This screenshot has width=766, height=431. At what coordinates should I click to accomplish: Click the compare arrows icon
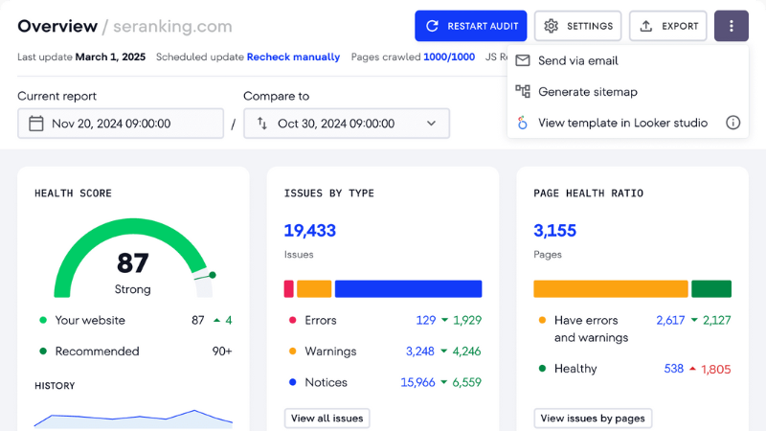(x=262, y=124)
